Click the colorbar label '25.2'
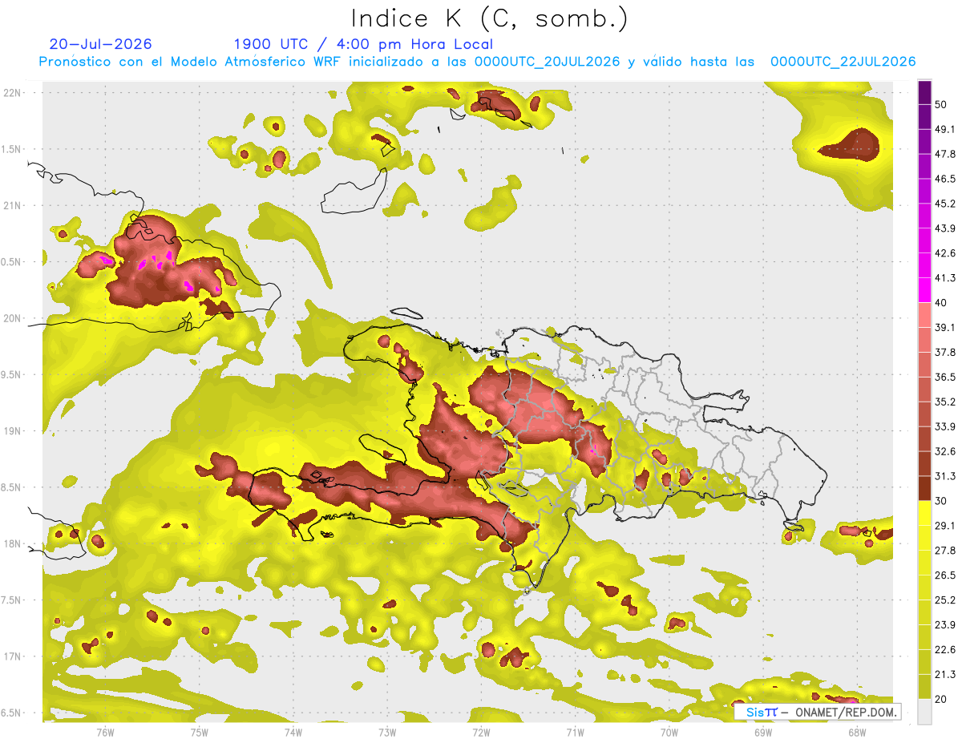 pyautogui.click(x=945, y=600)
